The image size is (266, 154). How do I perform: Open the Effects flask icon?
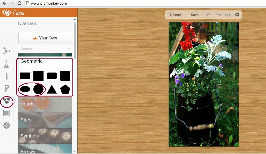click(x=6, y=64)
